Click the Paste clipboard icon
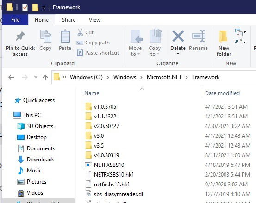This screenshot has height=203, width=256. tap(65, 36)
